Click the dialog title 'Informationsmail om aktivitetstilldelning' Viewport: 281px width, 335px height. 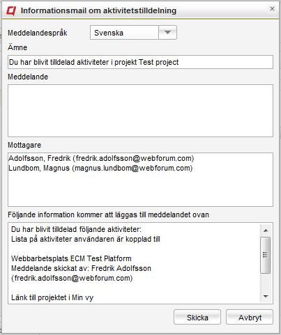pyautogui.click(x=98, y=10)
